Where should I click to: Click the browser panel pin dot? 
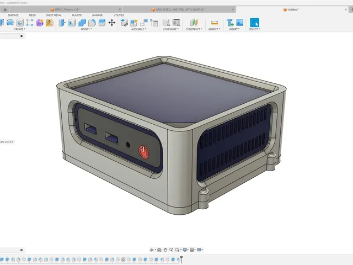pyautogui.click(x=22, y=36)
